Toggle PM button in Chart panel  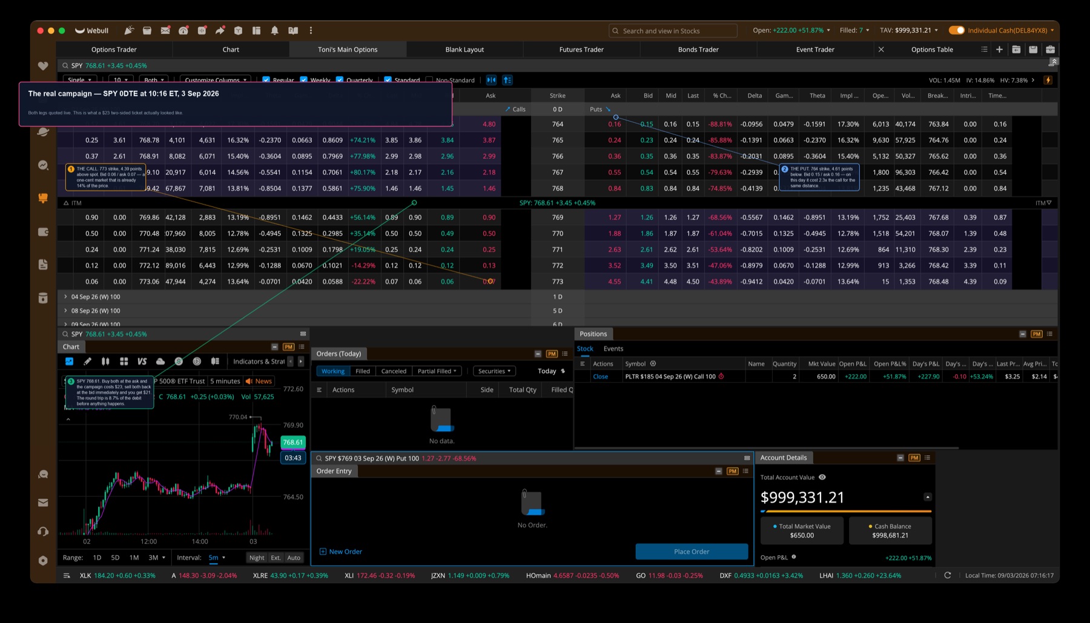288,347
